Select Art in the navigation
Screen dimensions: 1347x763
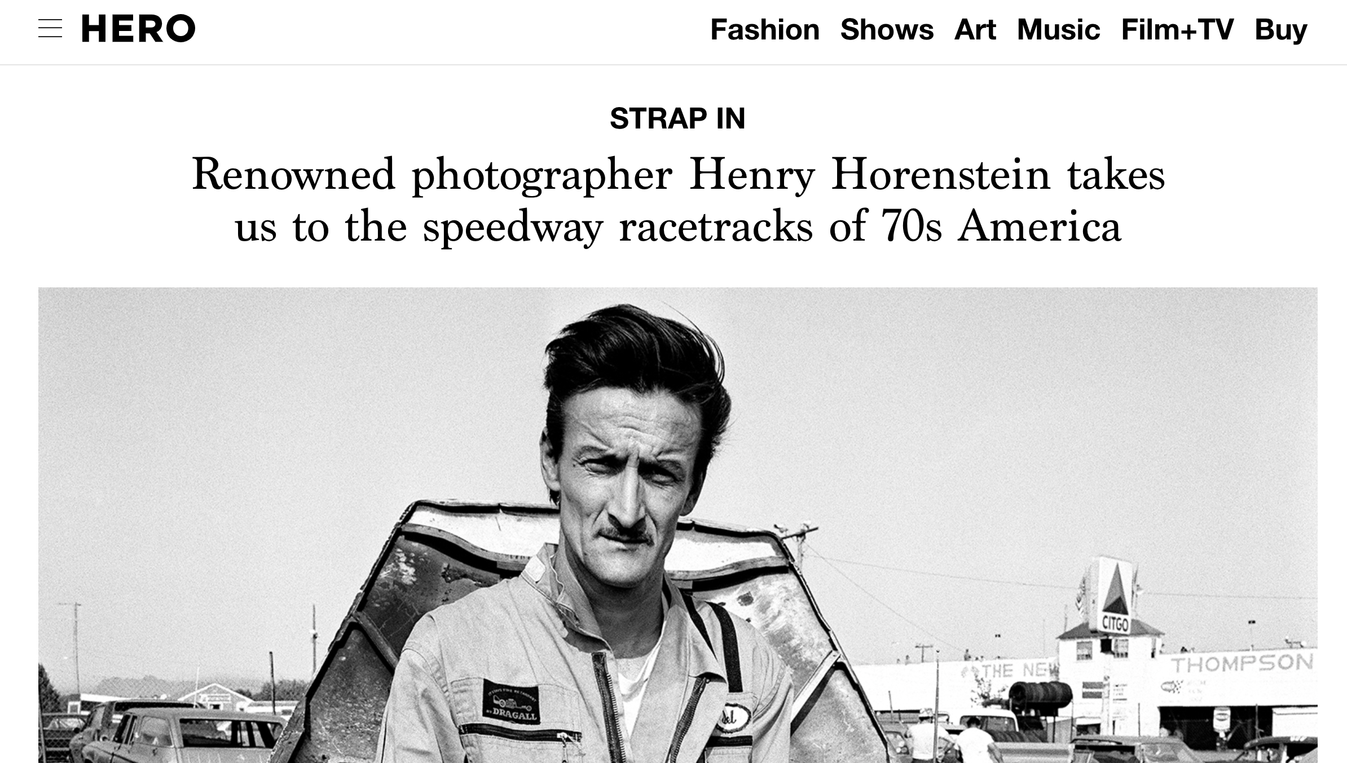(975, 29)
